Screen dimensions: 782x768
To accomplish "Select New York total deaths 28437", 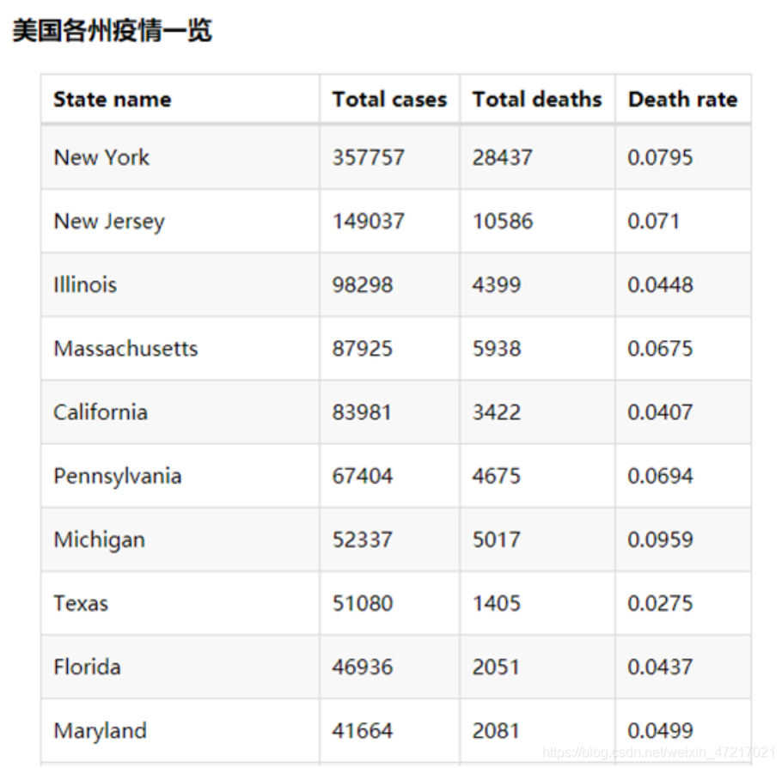I will [x=502, y=157].
